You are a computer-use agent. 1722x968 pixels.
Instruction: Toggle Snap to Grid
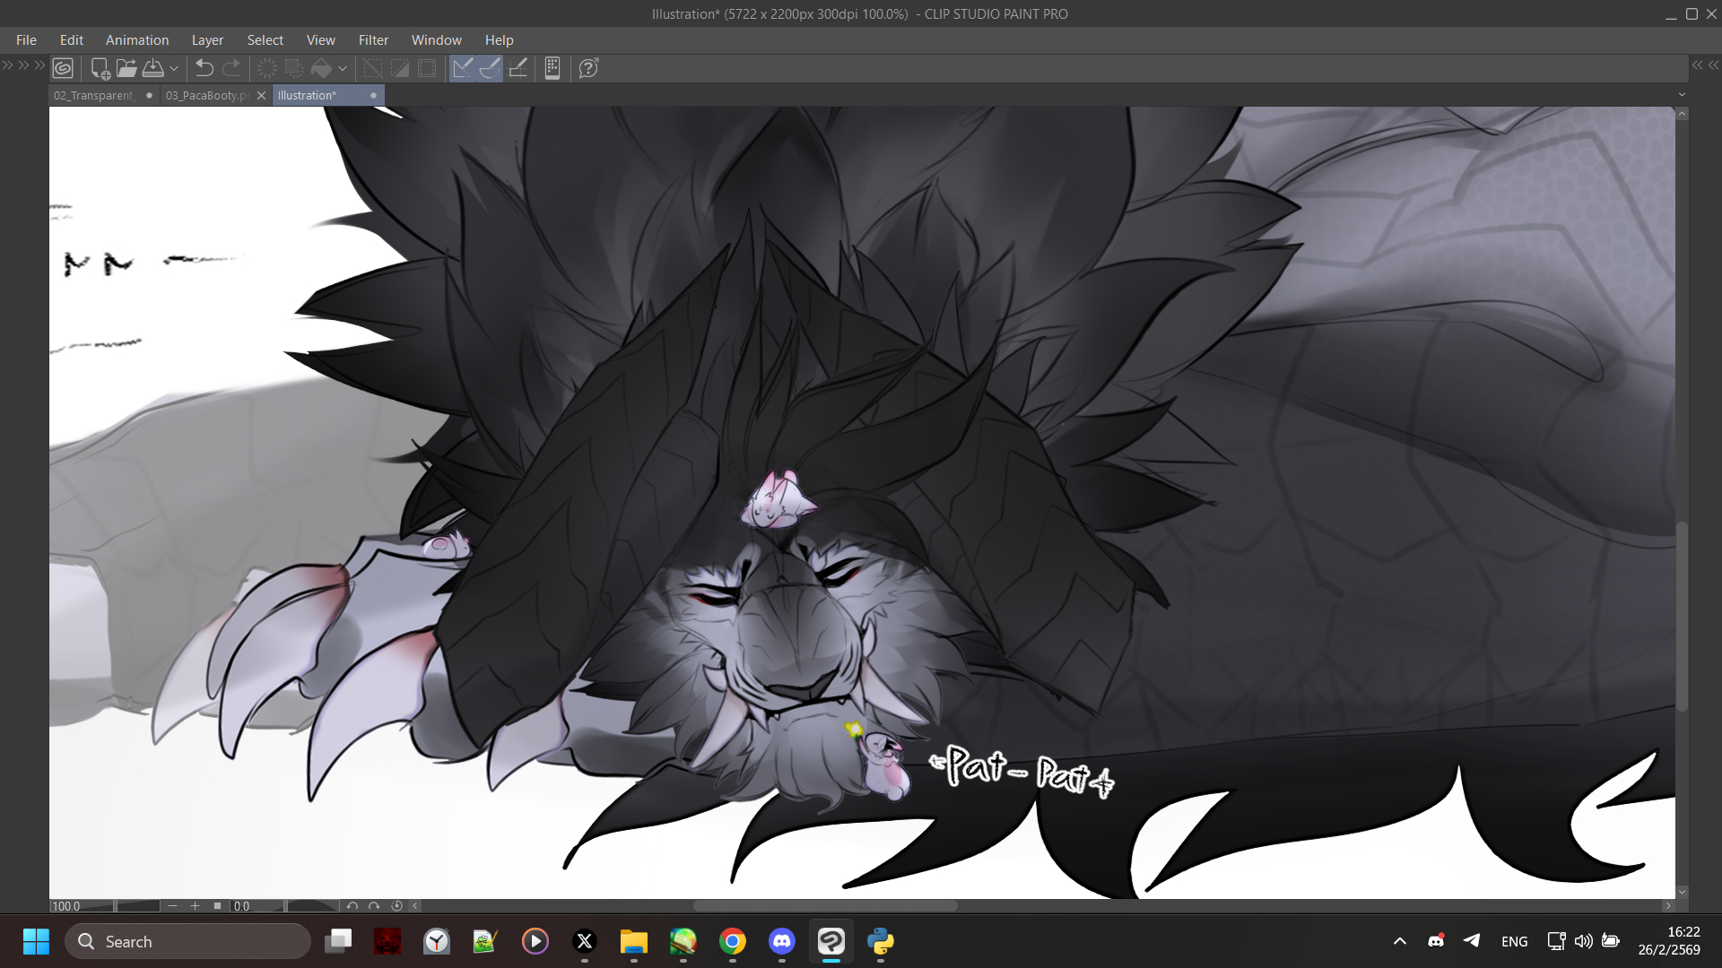point(518,68)
